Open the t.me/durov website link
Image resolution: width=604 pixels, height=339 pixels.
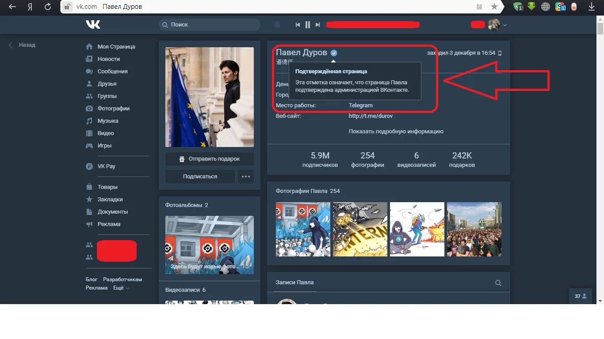pyautogui.click(x=371, y=116)
